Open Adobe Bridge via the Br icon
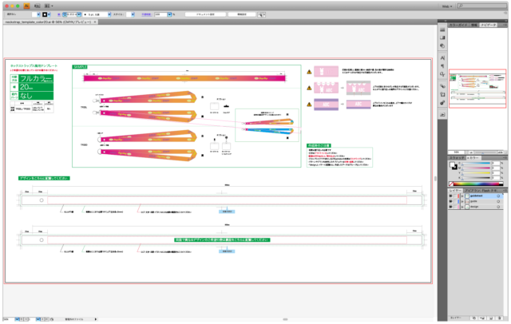 pos(38,6)
